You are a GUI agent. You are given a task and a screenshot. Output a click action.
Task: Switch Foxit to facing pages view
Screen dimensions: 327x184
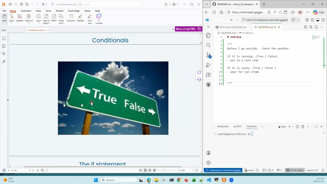150,170
